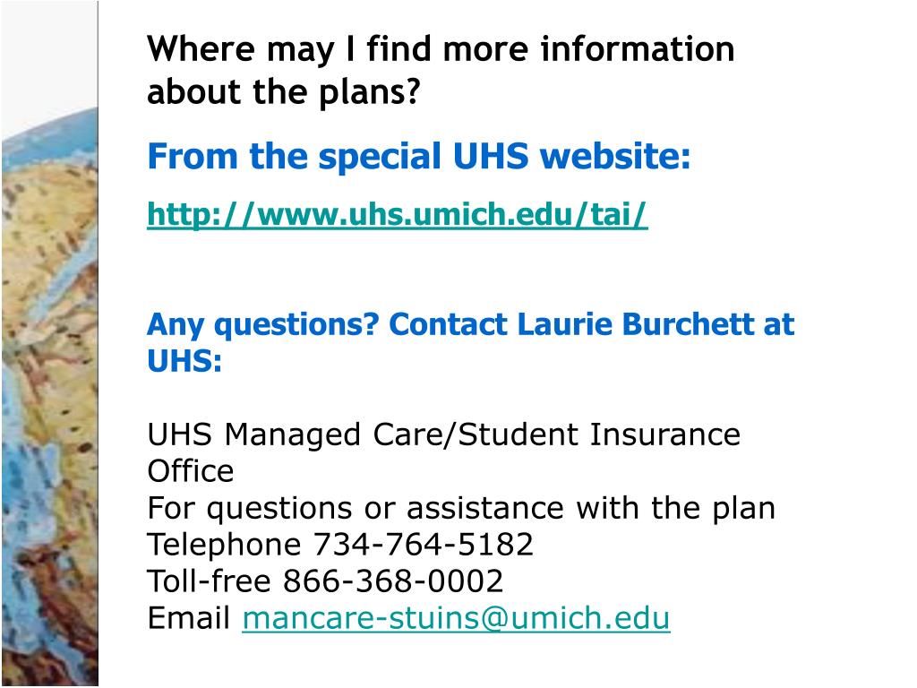
Task: Click the "Email" label before the address
Action: point(189,619)
